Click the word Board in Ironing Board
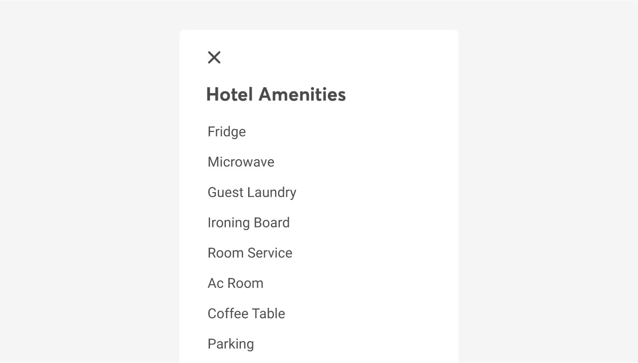Screen dimensions: 638x363 click(271, 222)
